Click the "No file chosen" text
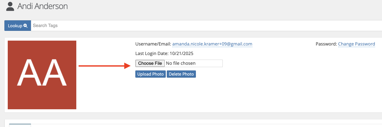Image resolution: width=382 pixels, height=127 pixels. (181, 63)
